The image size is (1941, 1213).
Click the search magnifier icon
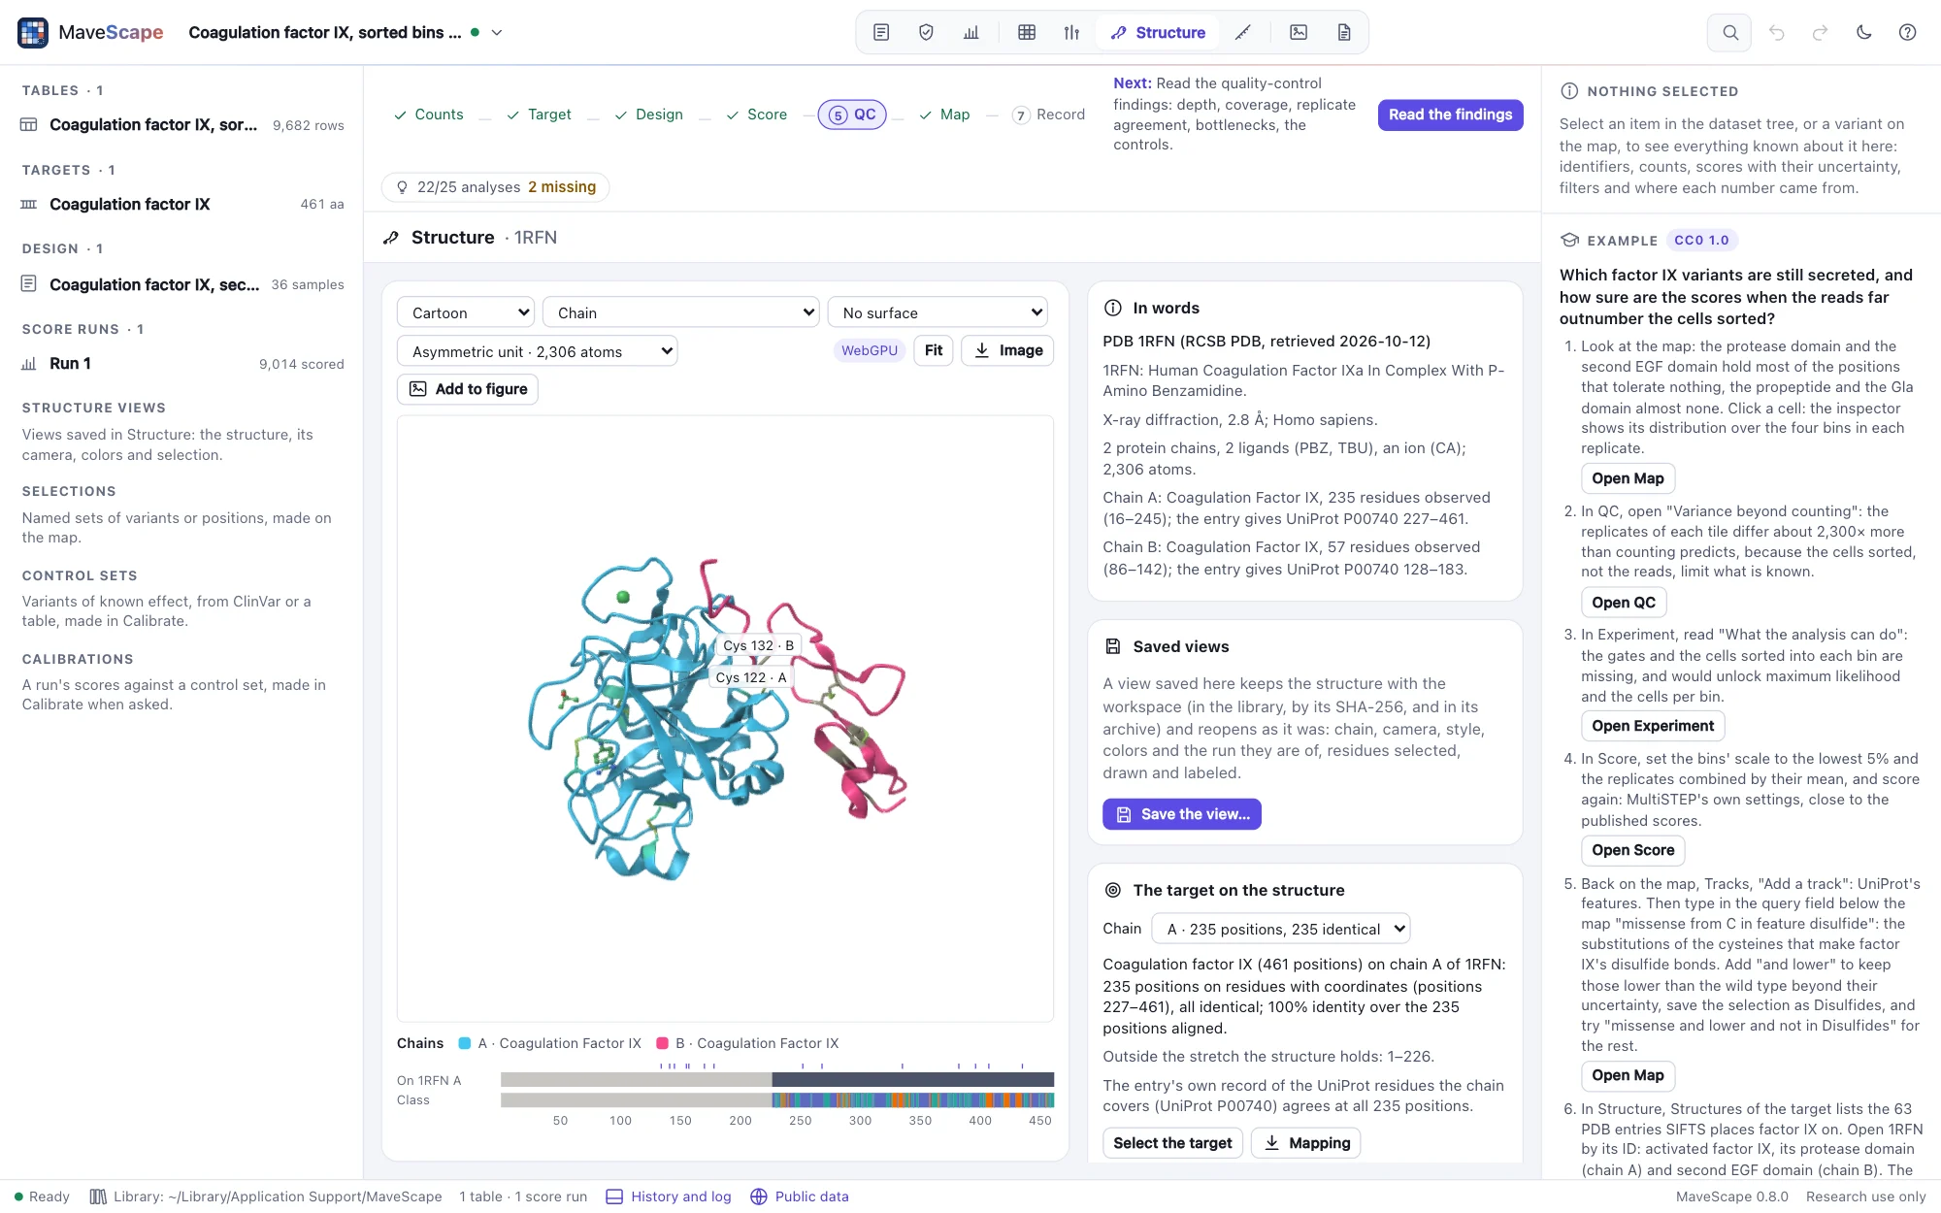[x=1729, y=33]
